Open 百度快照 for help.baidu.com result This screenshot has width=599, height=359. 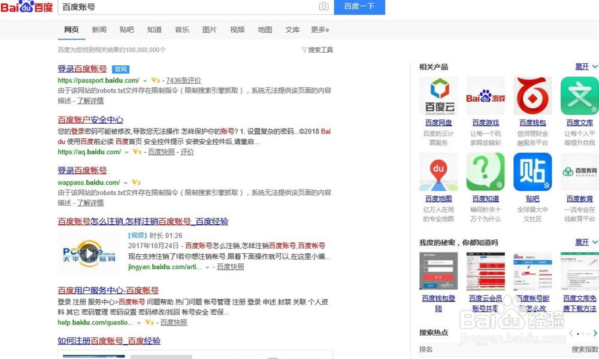(174, 323)
